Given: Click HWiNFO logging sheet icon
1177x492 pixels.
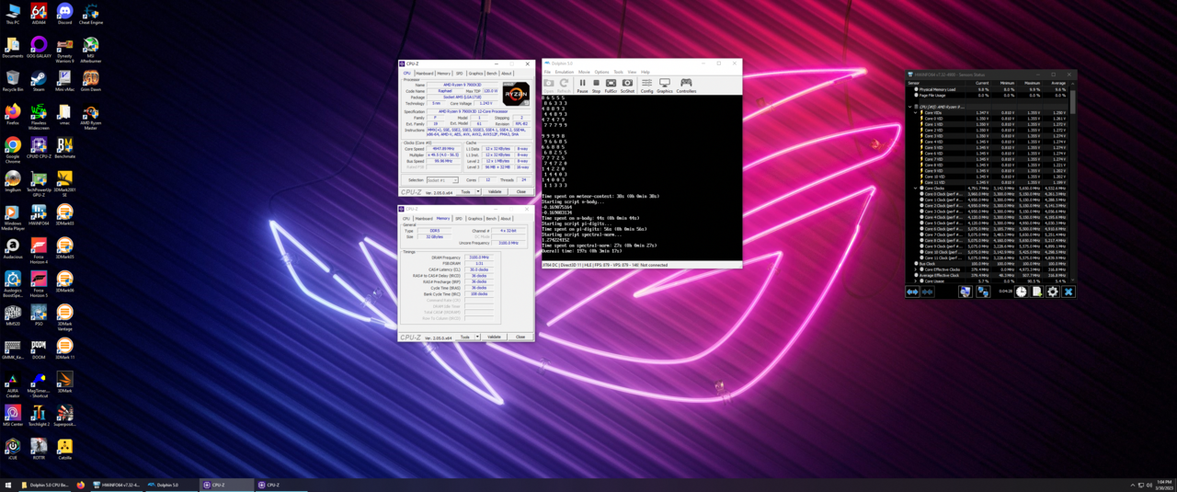Looking at the screenshot, I should 1037,292.
